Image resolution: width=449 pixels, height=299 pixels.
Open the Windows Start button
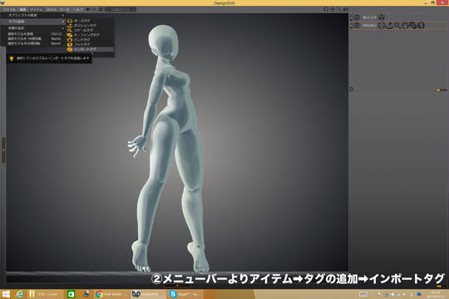[x=6, y=294]
